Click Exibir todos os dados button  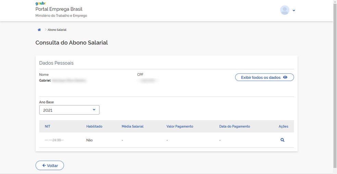(261, 77)
